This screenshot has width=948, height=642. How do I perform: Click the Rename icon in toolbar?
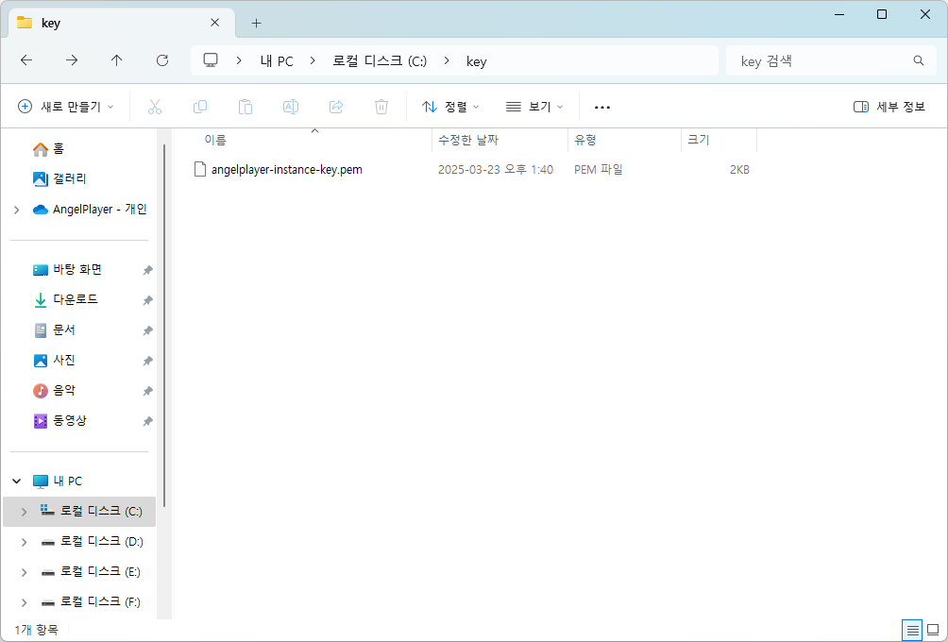[x=291, y=107]
